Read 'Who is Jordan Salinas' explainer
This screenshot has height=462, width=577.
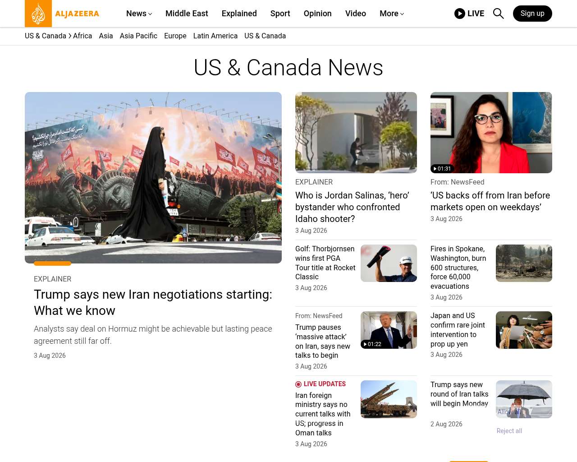(x=353, y=207)
